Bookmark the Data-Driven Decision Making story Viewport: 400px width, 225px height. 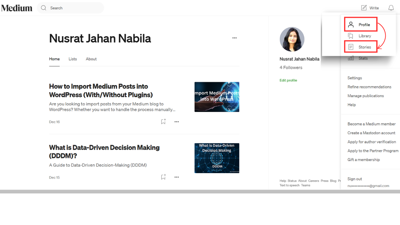point(163,177)
